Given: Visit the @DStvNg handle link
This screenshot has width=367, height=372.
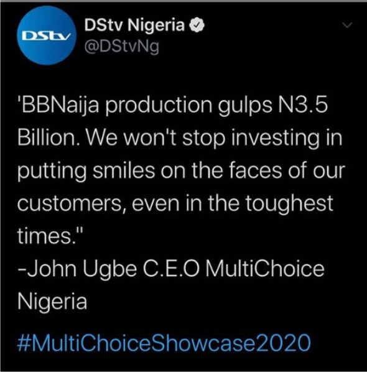Looking at the screenshot, I should 122,46.
